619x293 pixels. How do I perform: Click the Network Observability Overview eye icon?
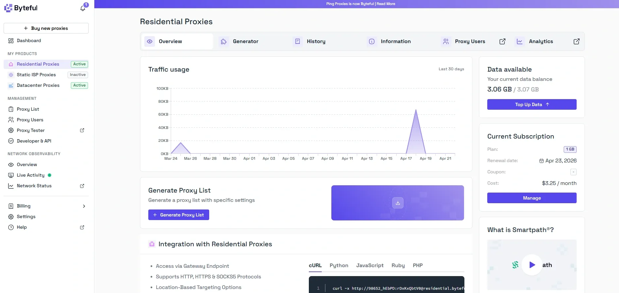tap(11, 165)
